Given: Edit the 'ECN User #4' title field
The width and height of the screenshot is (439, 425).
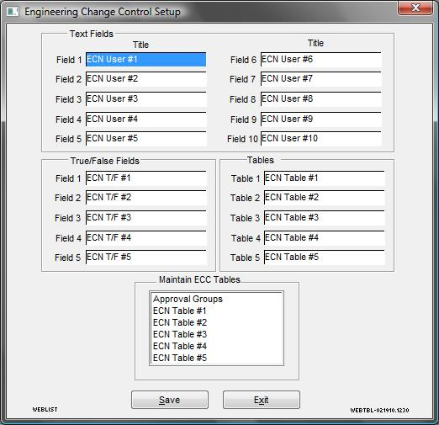Looking at the screenshot, I should click(145, 120).
